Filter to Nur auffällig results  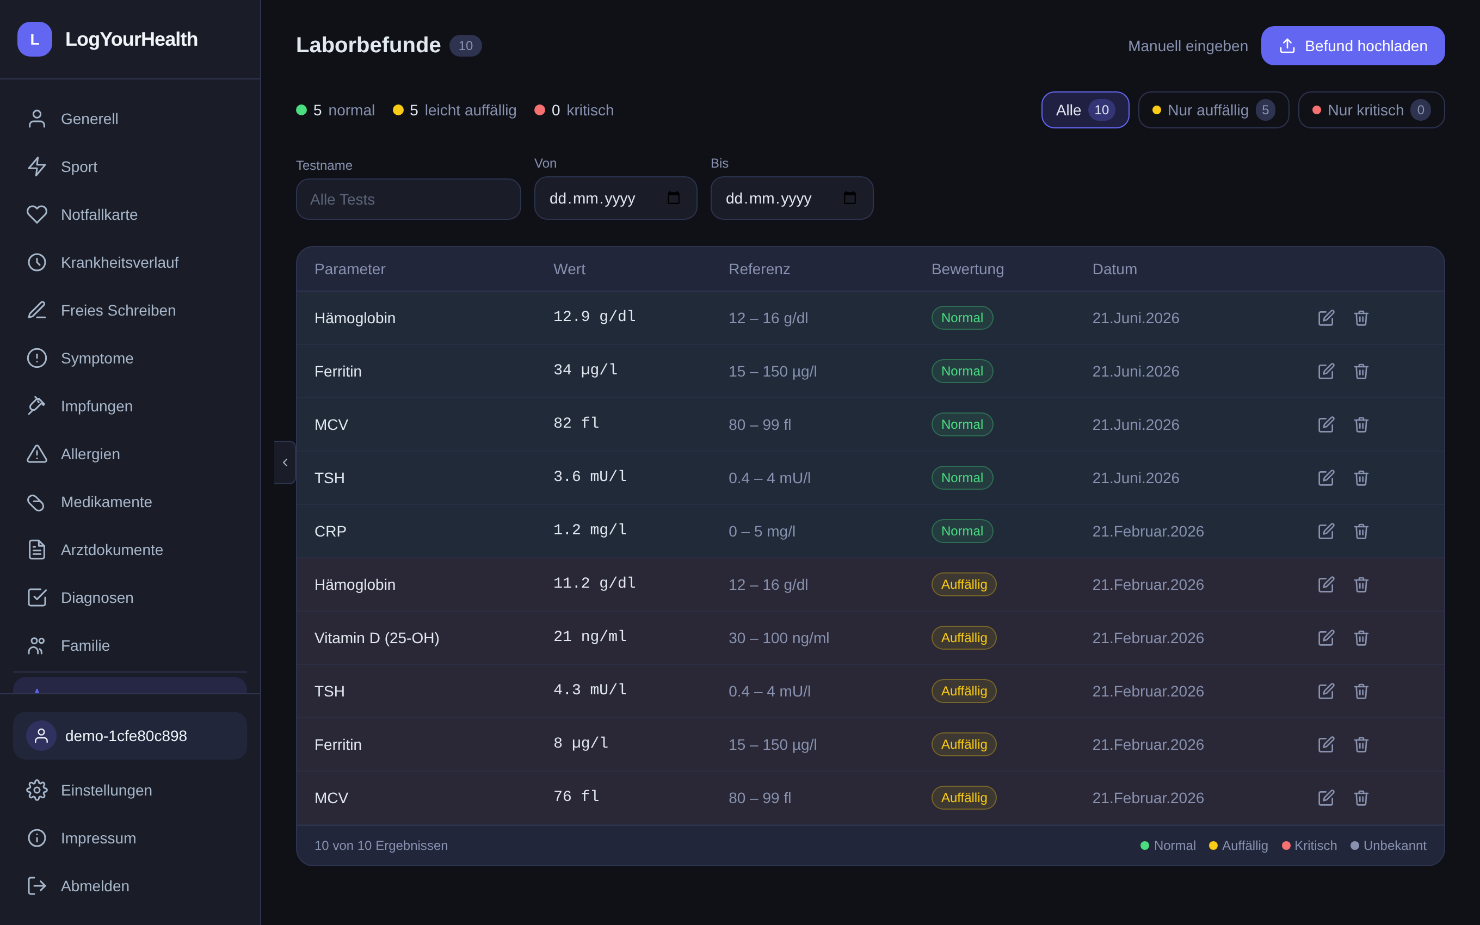coord(1213,110)
